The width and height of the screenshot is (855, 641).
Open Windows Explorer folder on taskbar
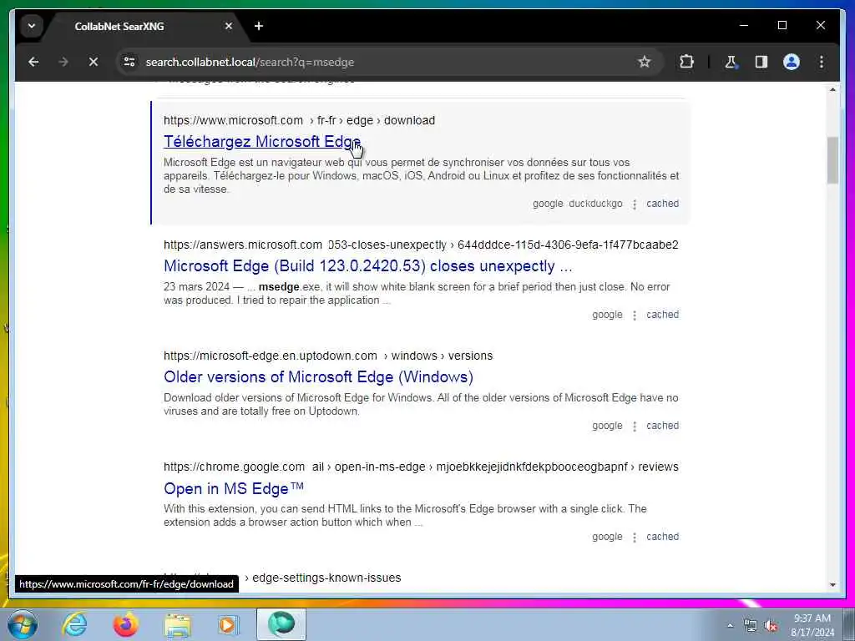click(x=178, y=624)
